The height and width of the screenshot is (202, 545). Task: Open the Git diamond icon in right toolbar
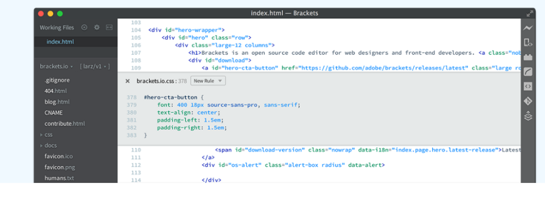[x=528, y=101]
